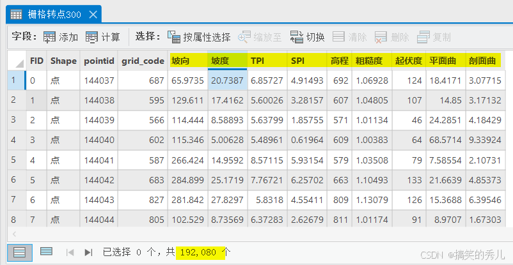The height and width of the screenshot is (265, 513).
Task: Click the grid_code cell 827
Action: pyautogui.click(x=143, y=200)
